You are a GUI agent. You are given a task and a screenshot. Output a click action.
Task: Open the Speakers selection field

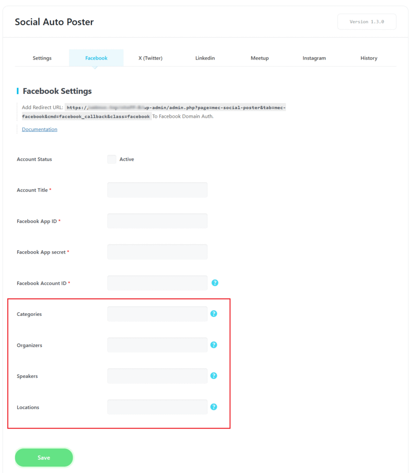click(157, 376)
